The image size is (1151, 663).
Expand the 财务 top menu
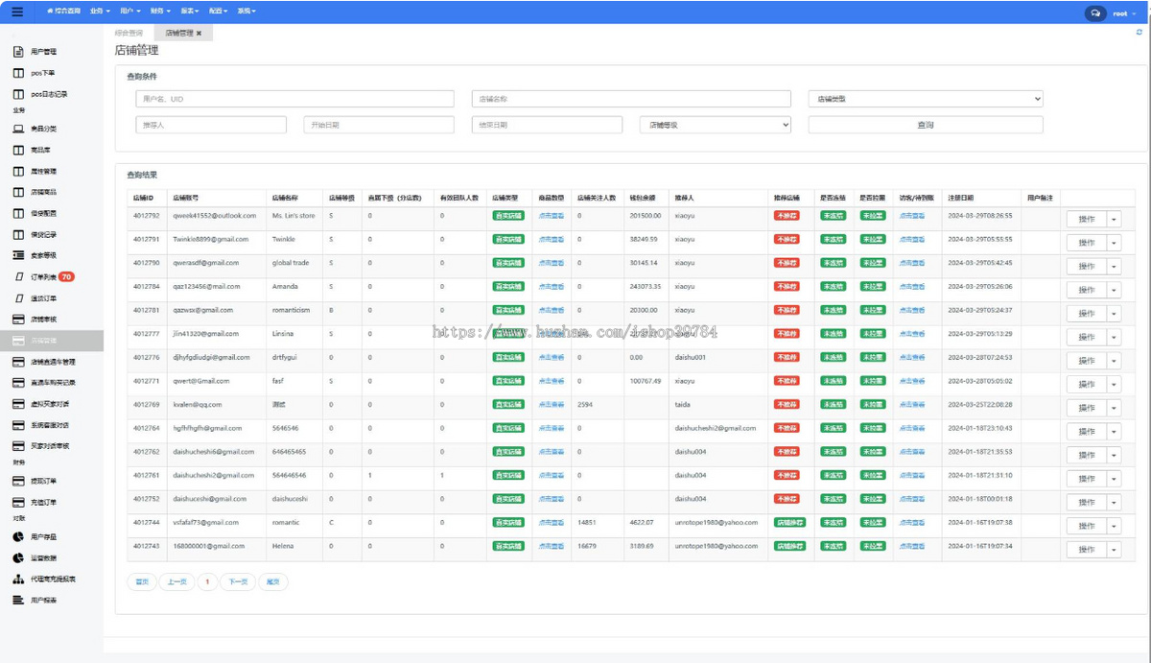[x=160, y=12]
